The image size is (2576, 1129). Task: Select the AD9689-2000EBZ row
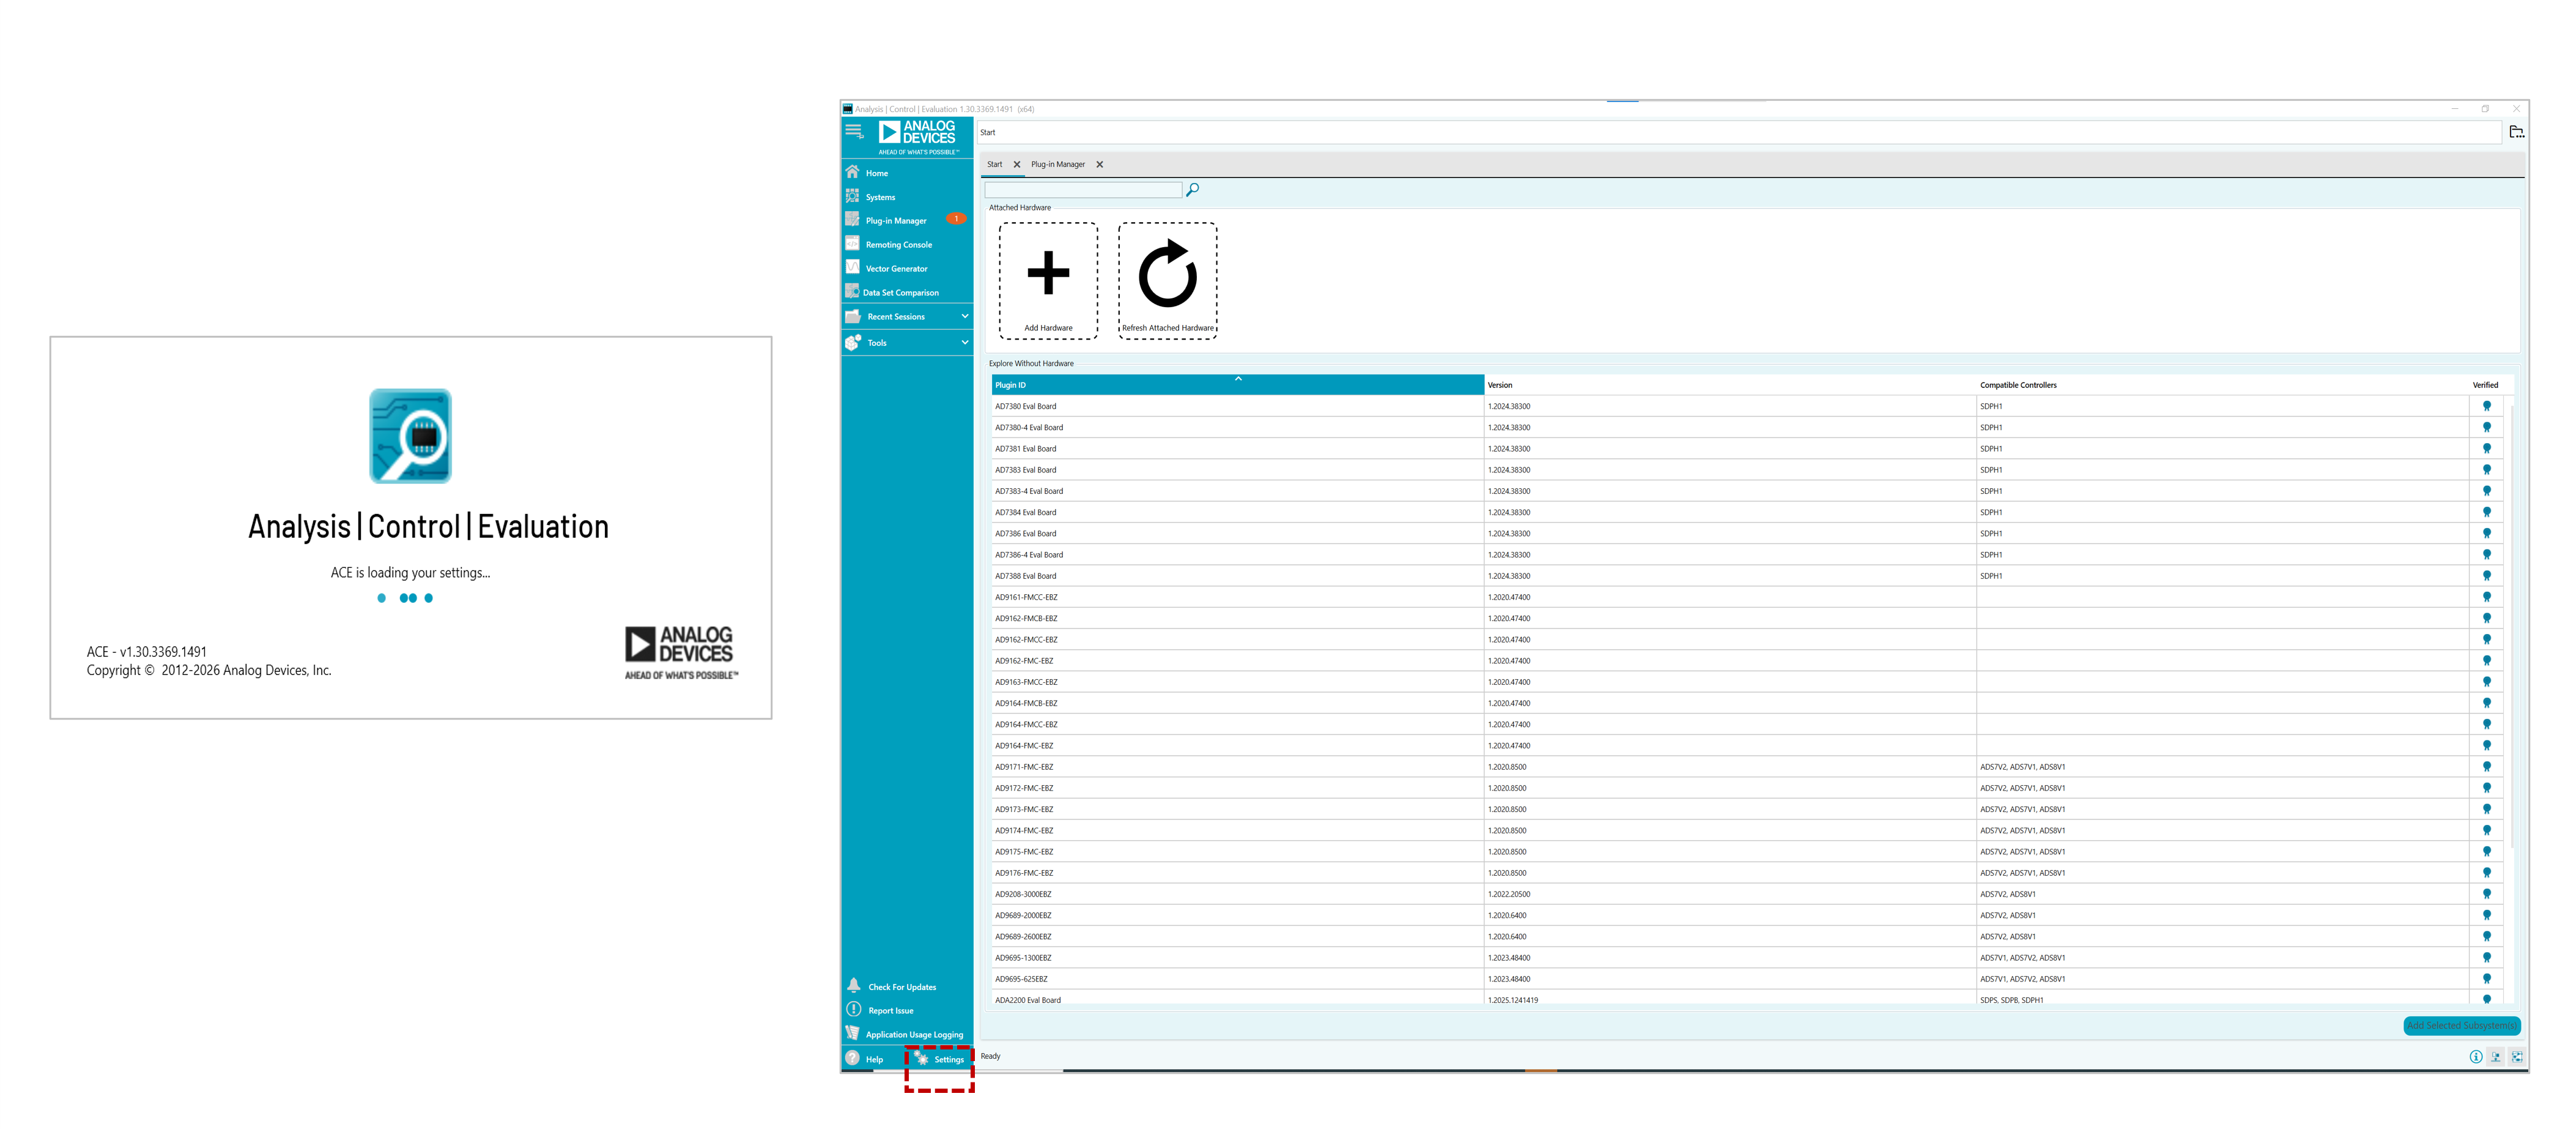click(x=1747, y=915)
